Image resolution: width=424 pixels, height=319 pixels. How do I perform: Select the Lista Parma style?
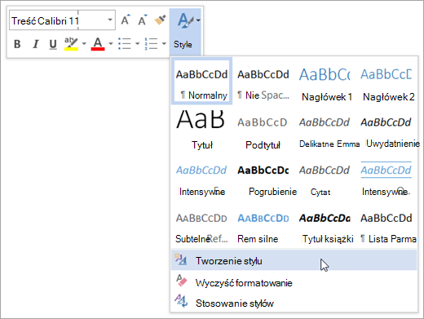click(387, 225)
